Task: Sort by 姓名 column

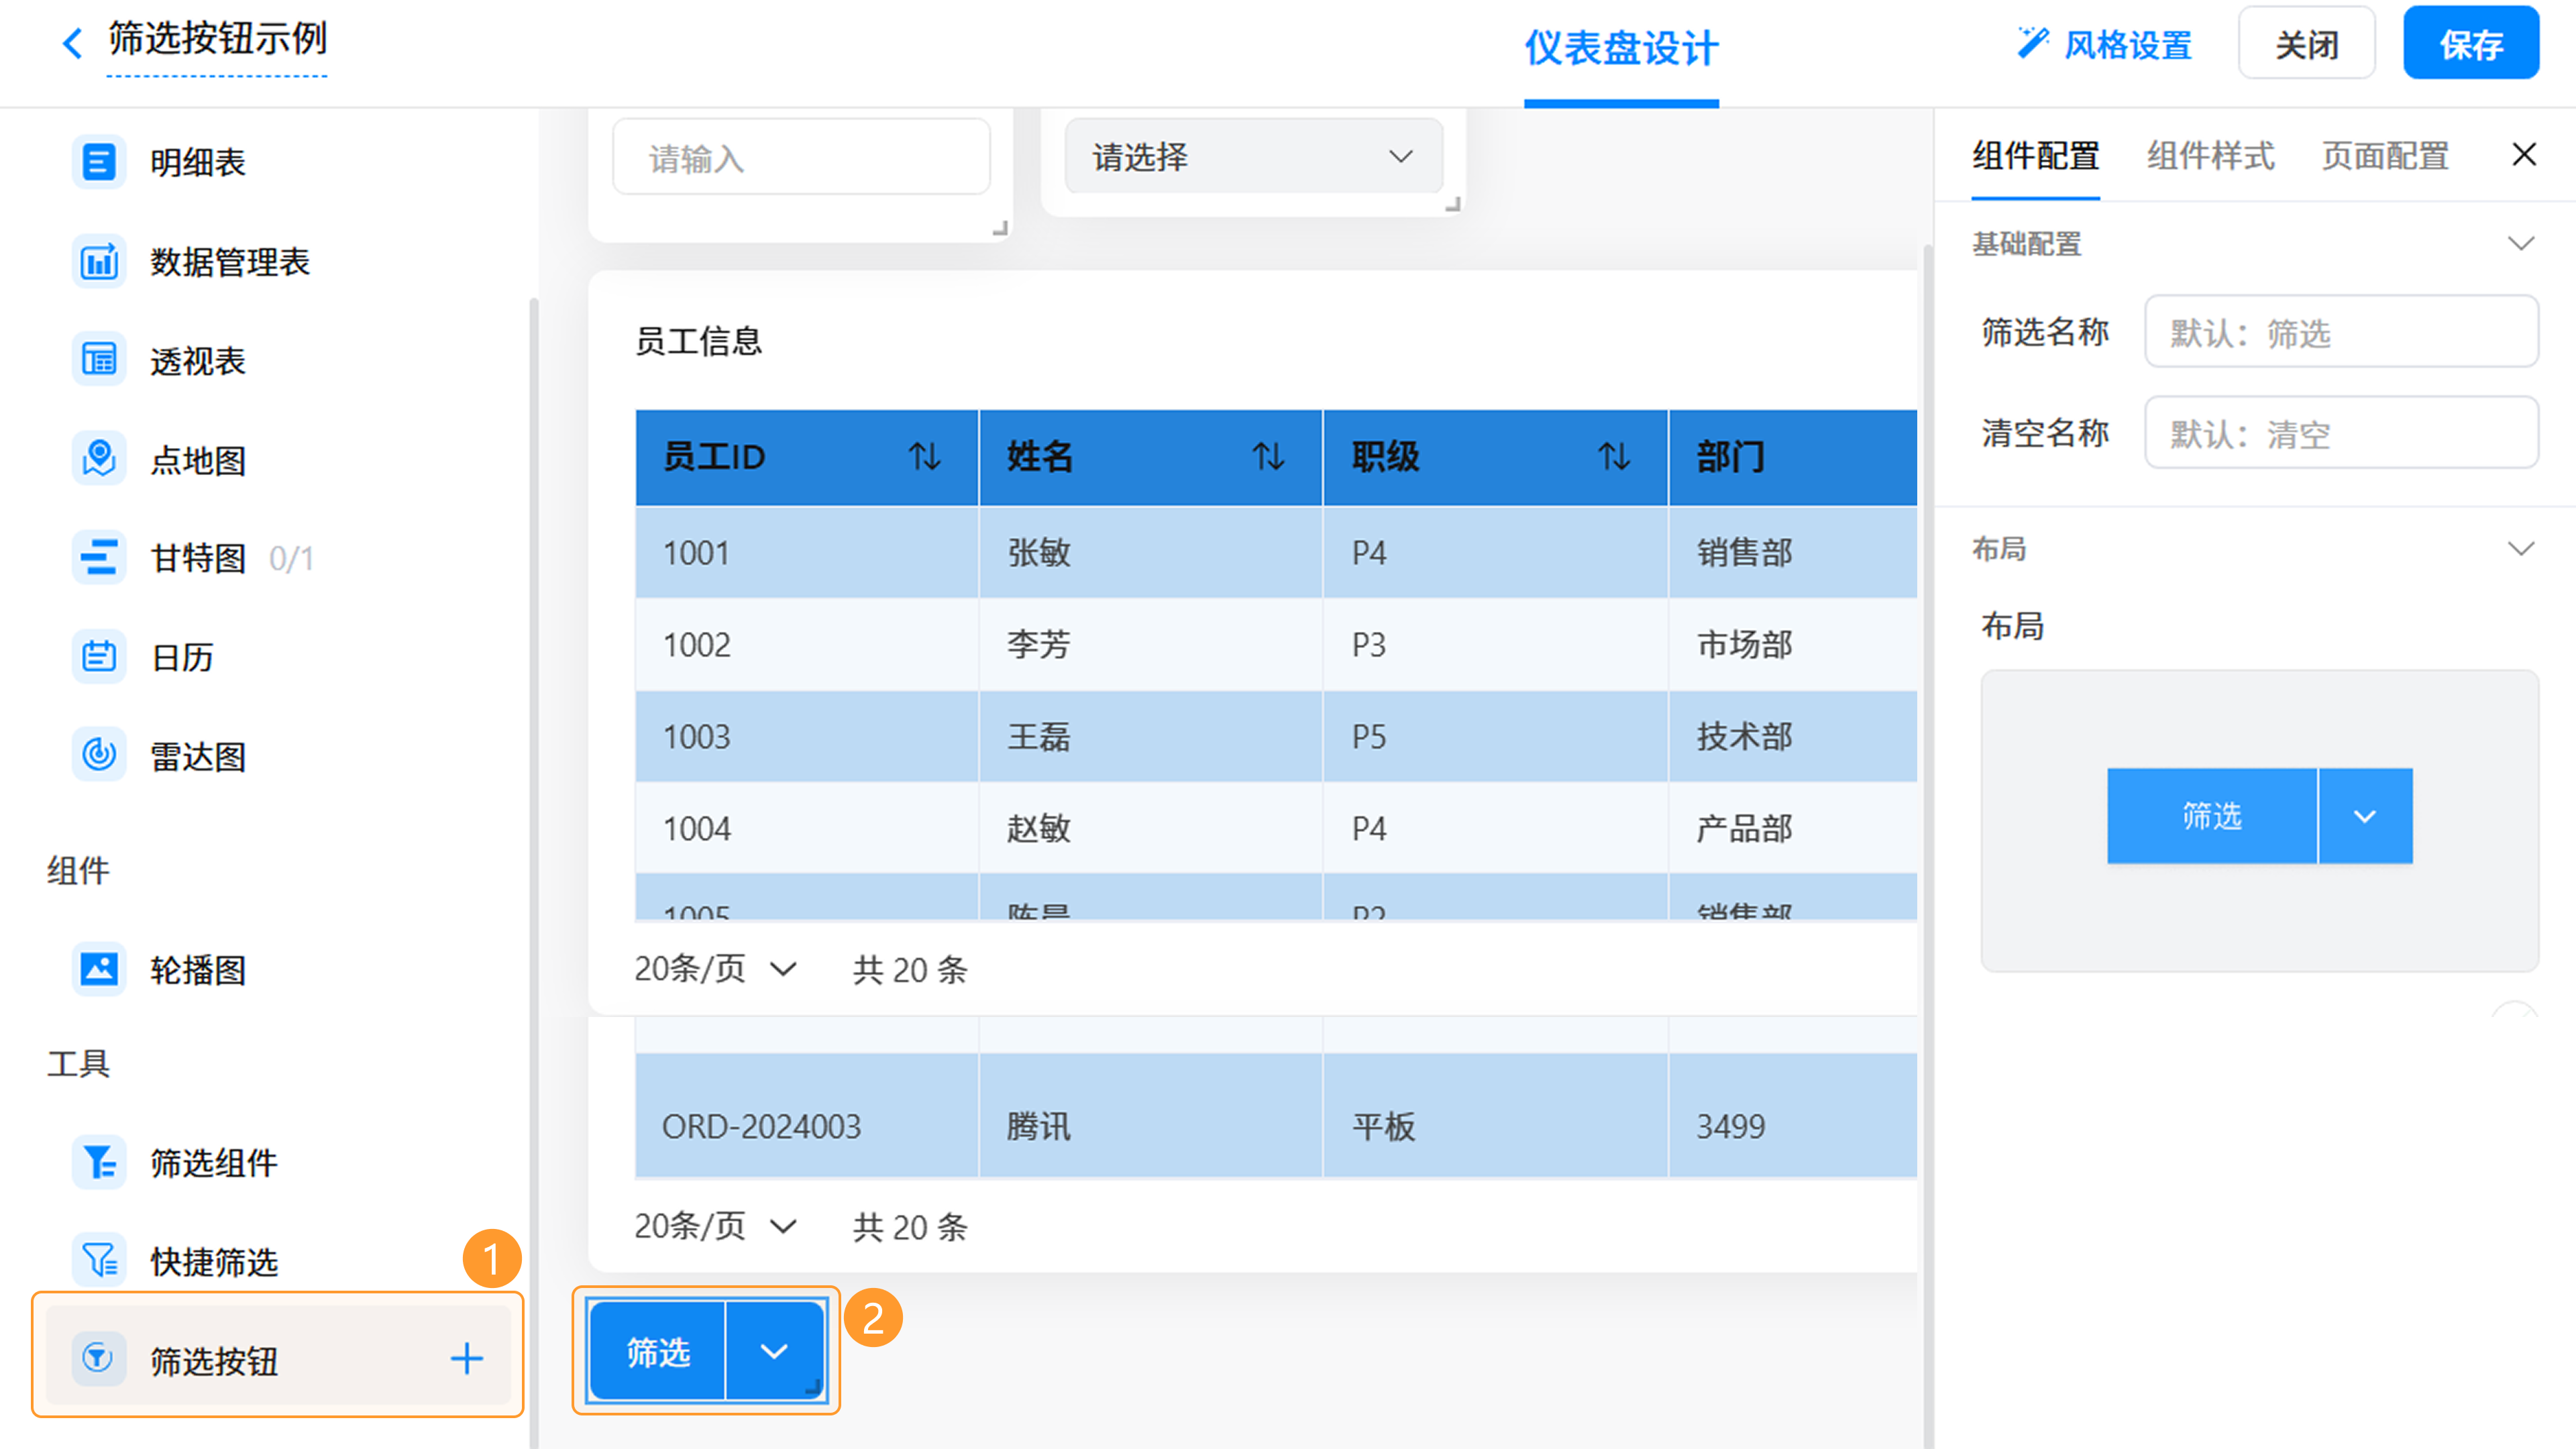Action: click(x=1269, y=457)
